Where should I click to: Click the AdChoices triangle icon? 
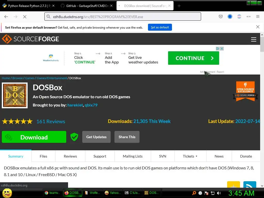coord(218,49)
